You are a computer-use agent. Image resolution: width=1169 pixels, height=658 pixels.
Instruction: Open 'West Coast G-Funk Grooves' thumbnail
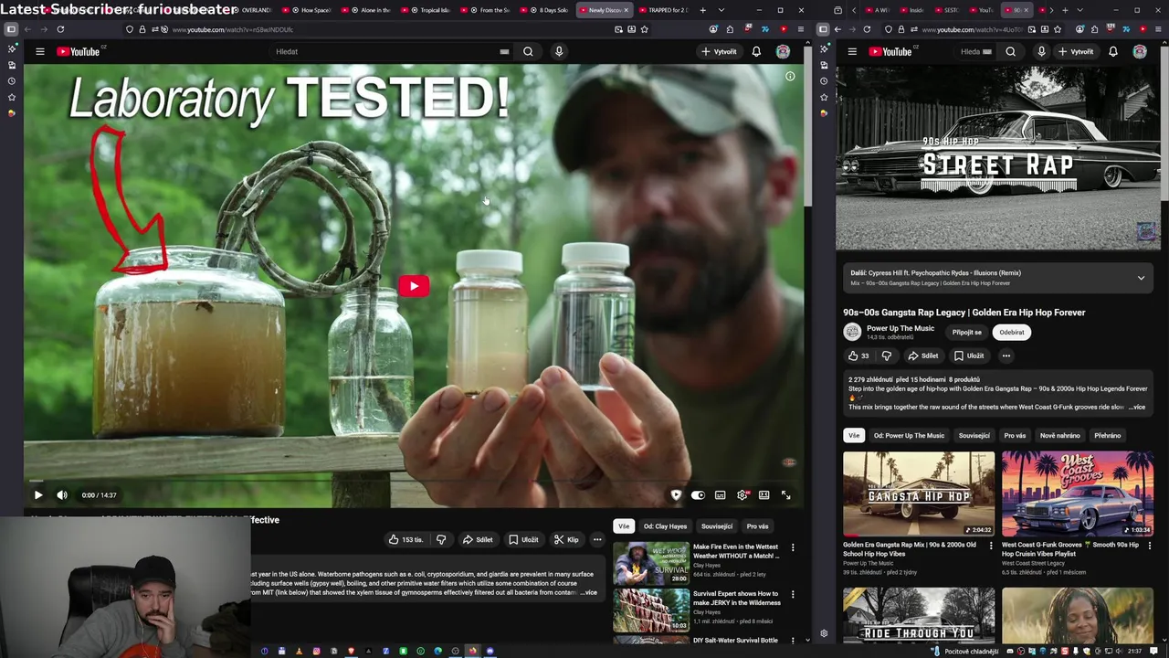pyautogui.click(x=1078, y=493)
